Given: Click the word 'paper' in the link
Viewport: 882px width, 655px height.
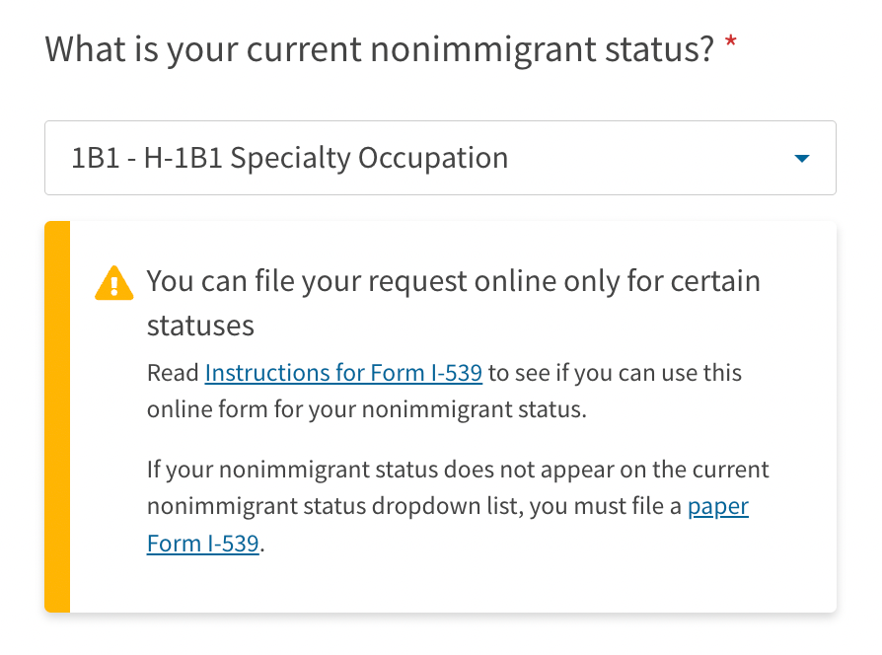Looking at the screenshot, I should [x=717, y=507].
